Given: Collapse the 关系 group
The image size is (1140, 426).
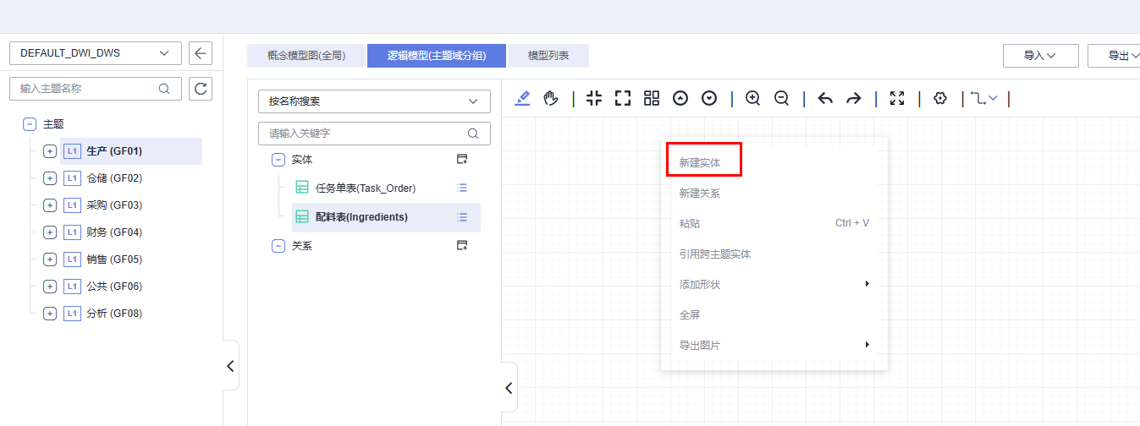Looking at the screenshot, I should (278, 246).
